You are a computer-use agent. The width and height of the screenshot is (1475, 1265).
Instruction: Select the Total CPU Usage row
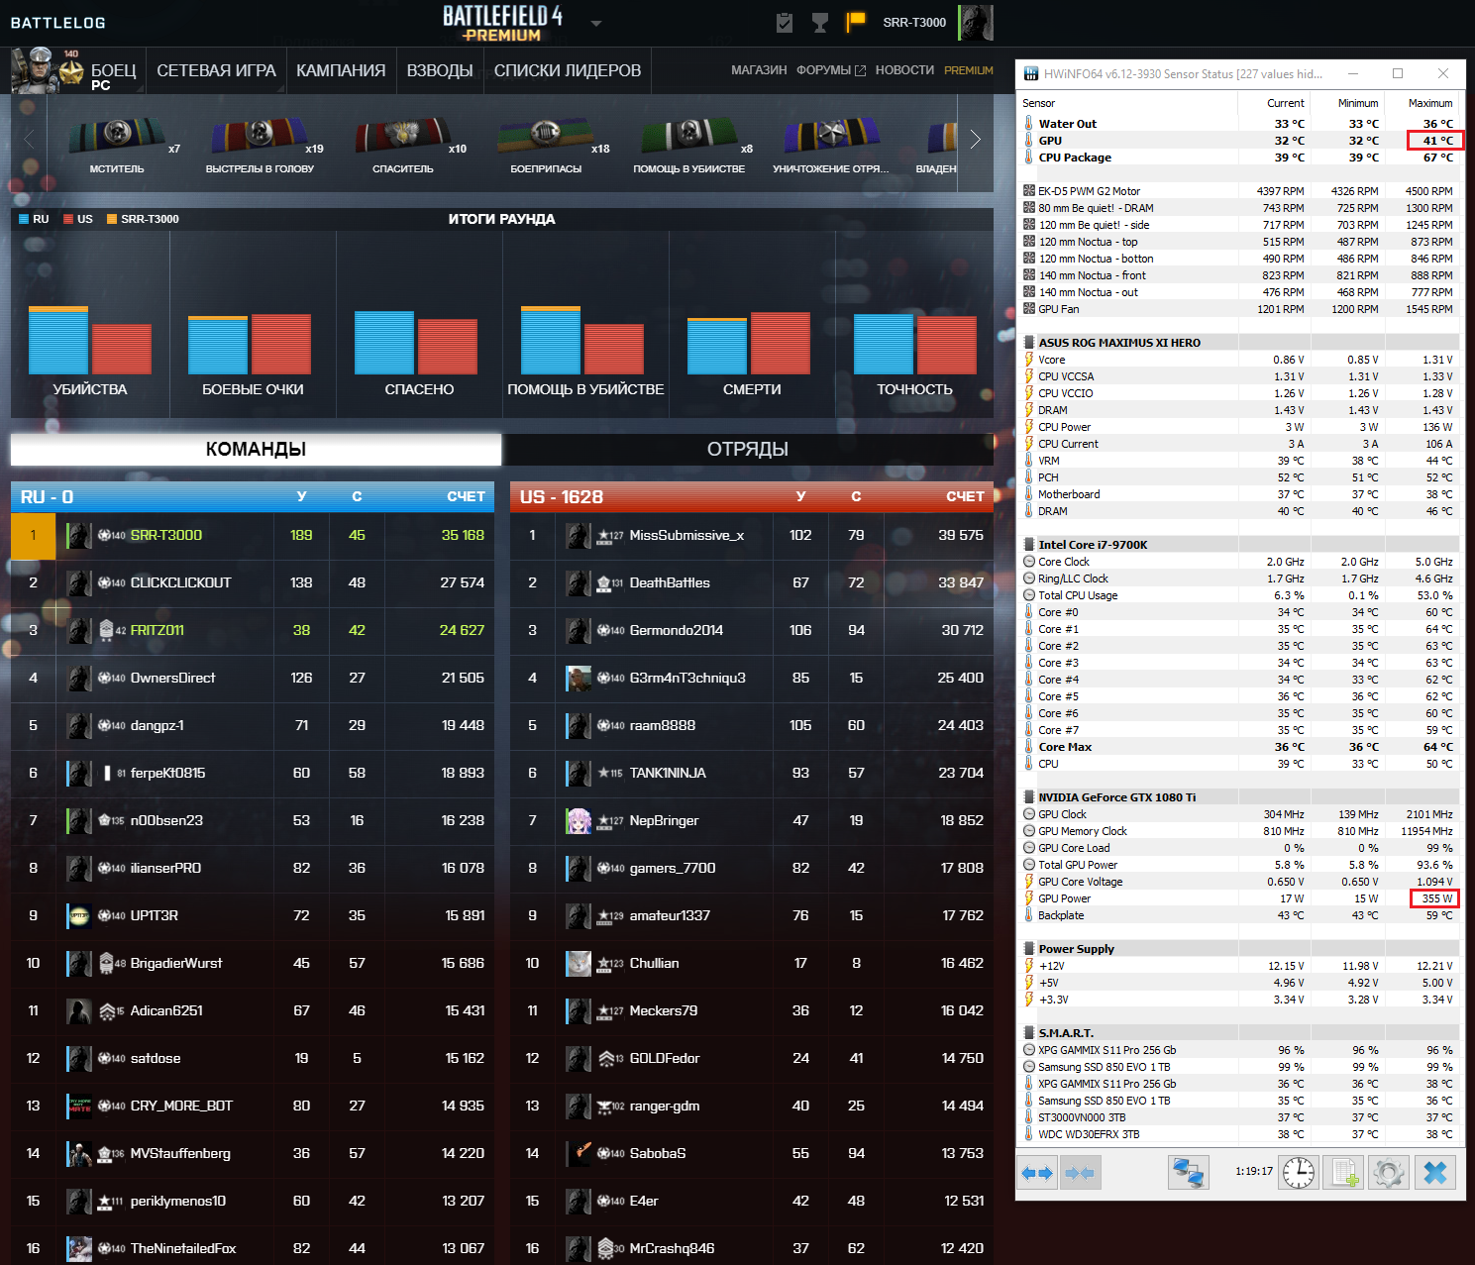[x=1240, y=595]
